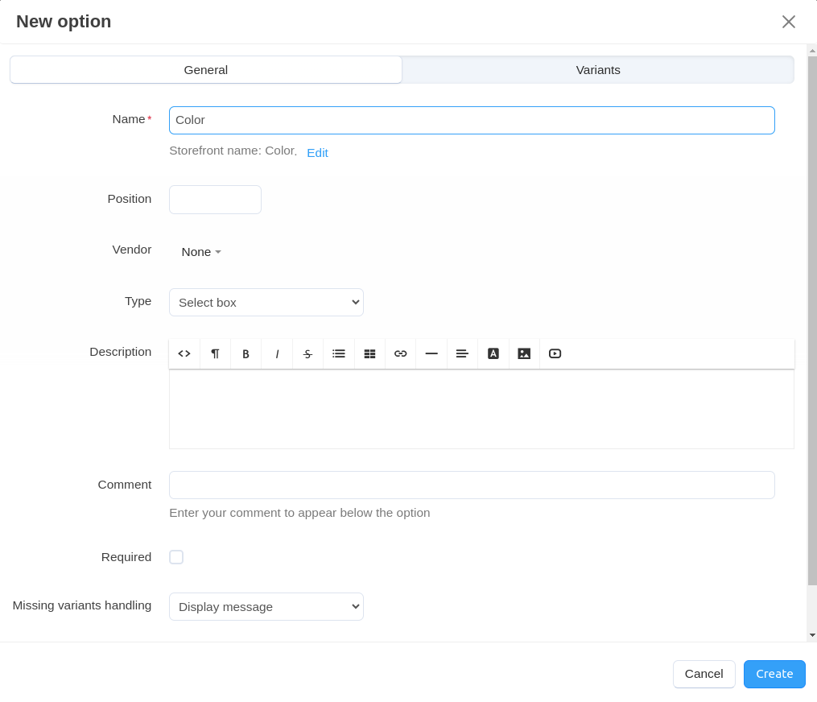Click the Cancel button
The width and height of the screenshot is (817, 702).
704,674
